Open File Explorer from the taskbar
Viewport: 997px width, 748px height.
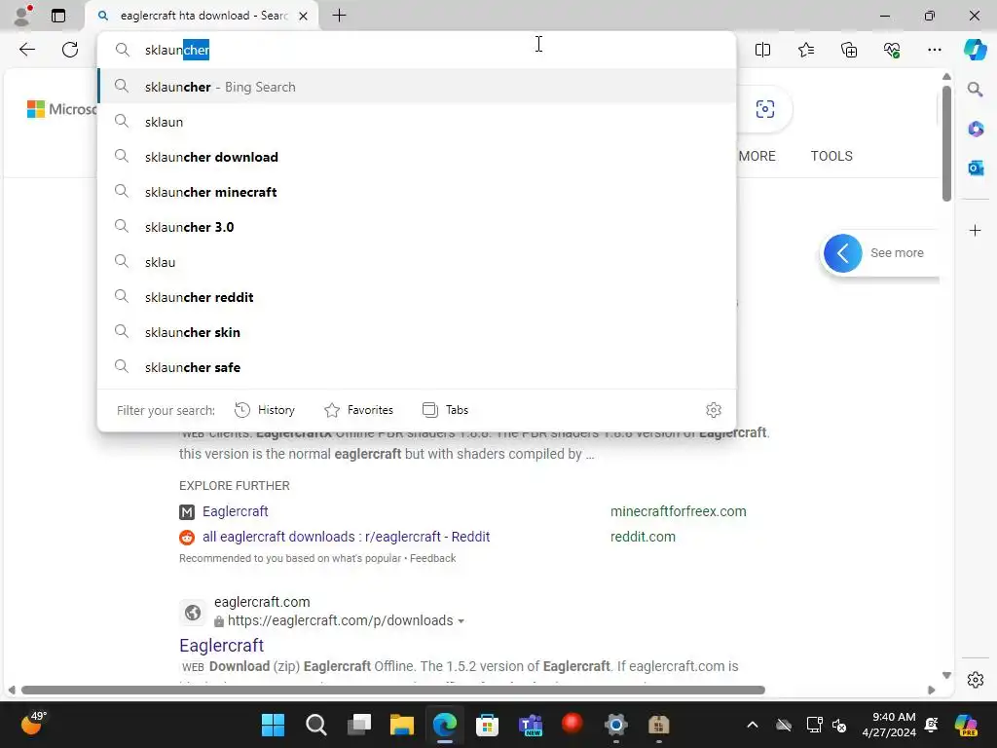(402, 725)
